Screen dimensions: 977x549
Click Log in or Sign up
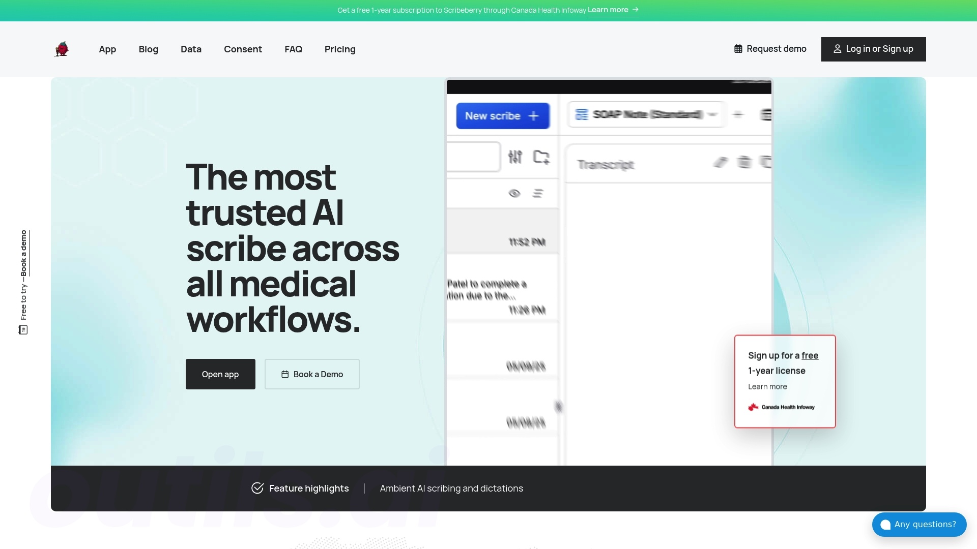pyautogui.click(x=873, y=49)
